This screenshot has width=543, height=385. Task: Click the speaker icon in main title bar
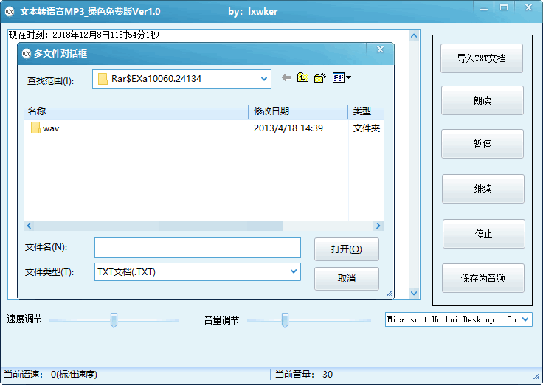[10, 11]
